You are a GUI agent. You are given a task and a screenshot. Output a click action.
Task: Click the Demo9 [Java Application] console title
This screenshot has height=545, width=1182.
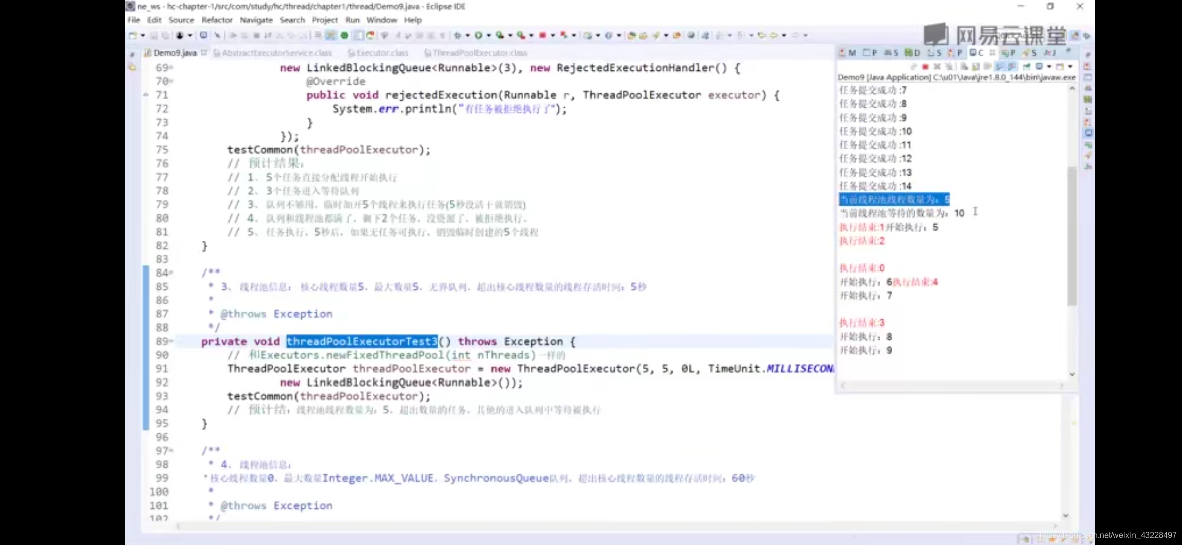pyautogui.click(x=956, y=77)
